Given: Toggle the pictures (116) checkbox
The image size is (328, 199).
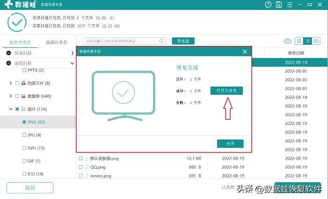Looking at the screenshot, I should pos(17,109).
